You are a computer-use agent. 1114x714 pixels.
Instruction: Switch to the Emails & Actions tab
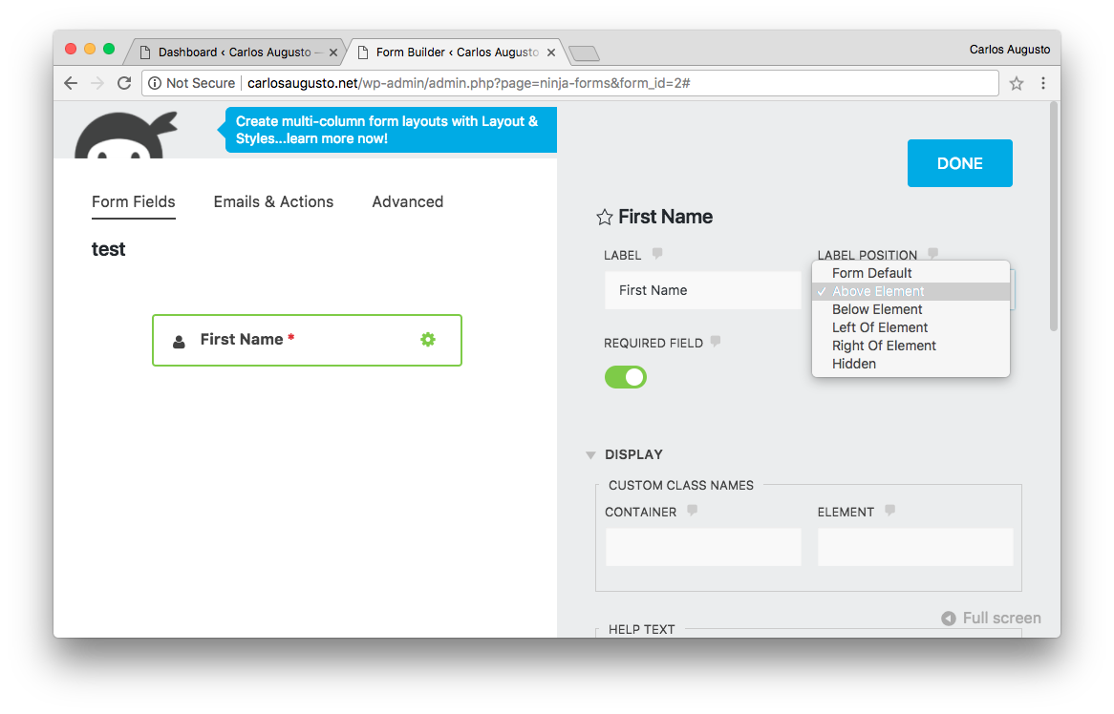coord(273,201)
